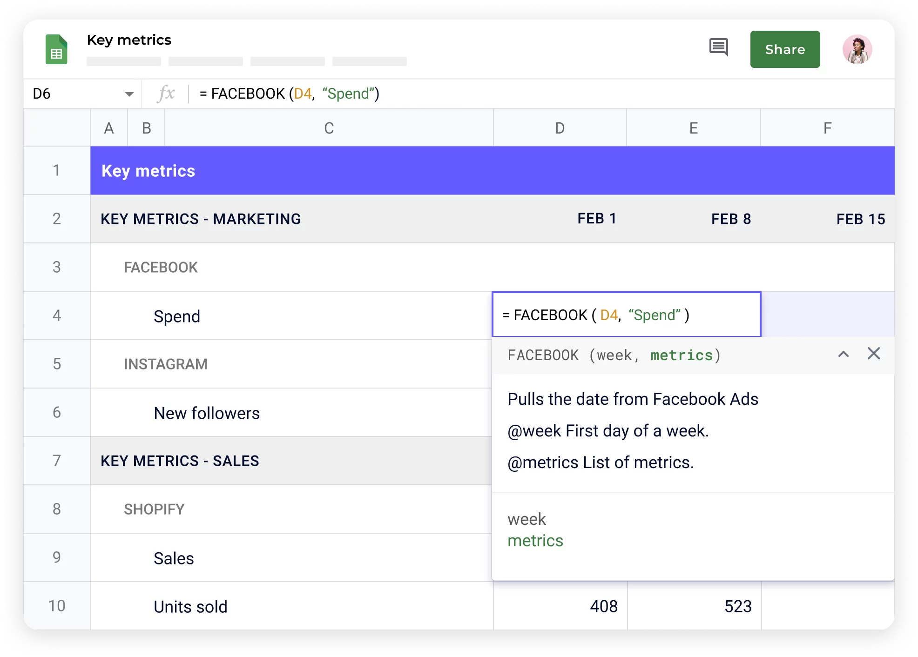
Task: Select column D header
Action: pyautogui.click(x=560, y=128)
